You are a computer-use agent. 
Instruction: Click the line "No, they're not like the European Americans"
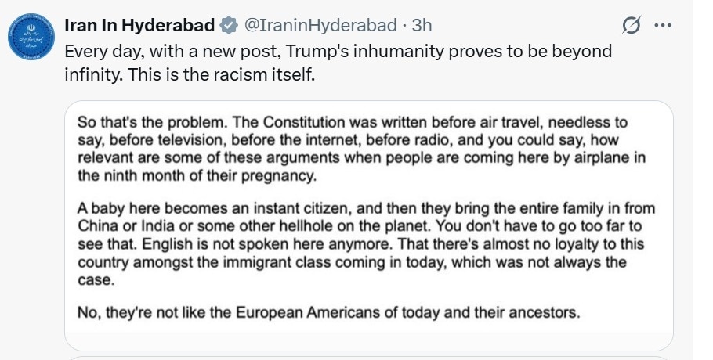(328, 314)
